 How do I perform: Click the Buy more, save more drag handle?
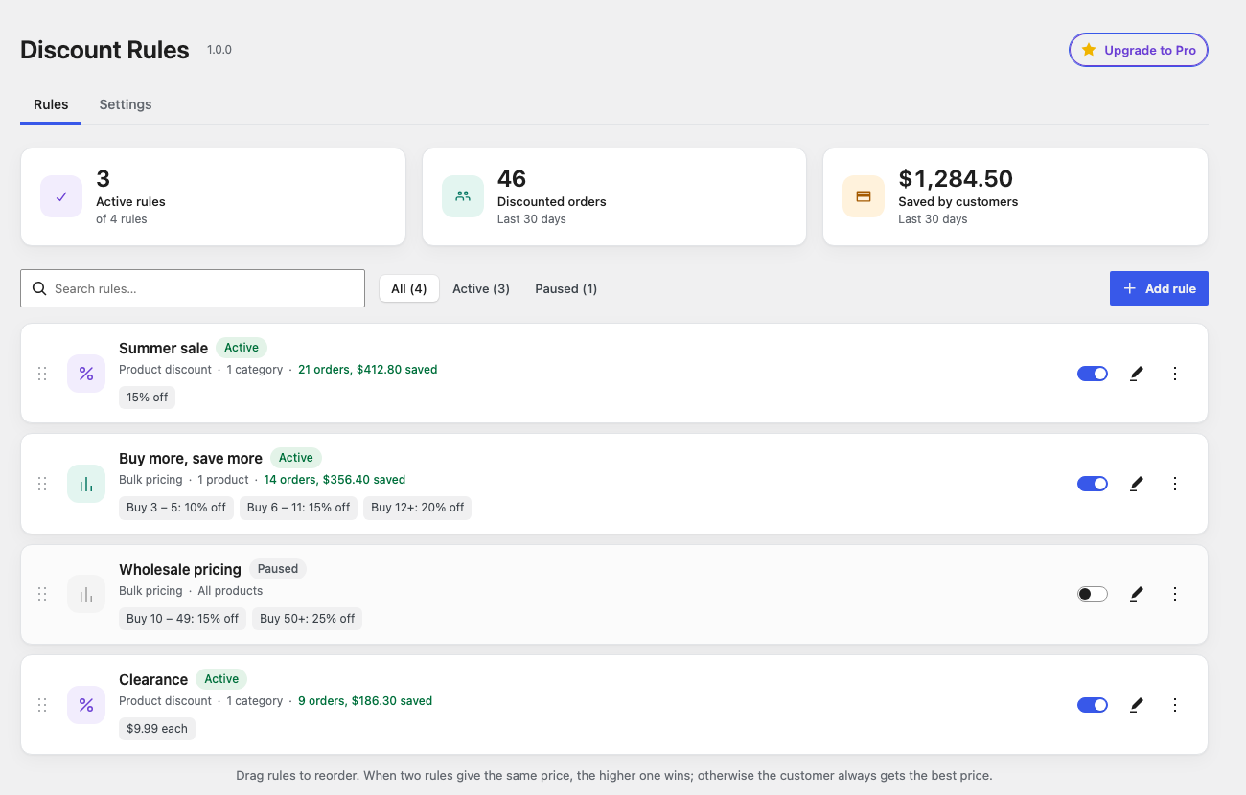point(42,484)
